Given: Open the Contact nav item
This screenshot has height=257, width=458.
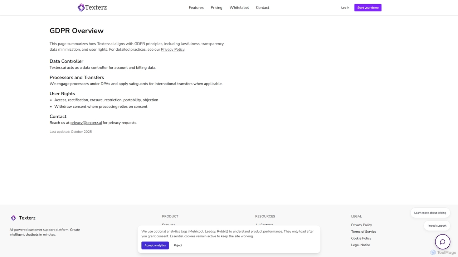Looking at the screenshot, I should point(262,7).
